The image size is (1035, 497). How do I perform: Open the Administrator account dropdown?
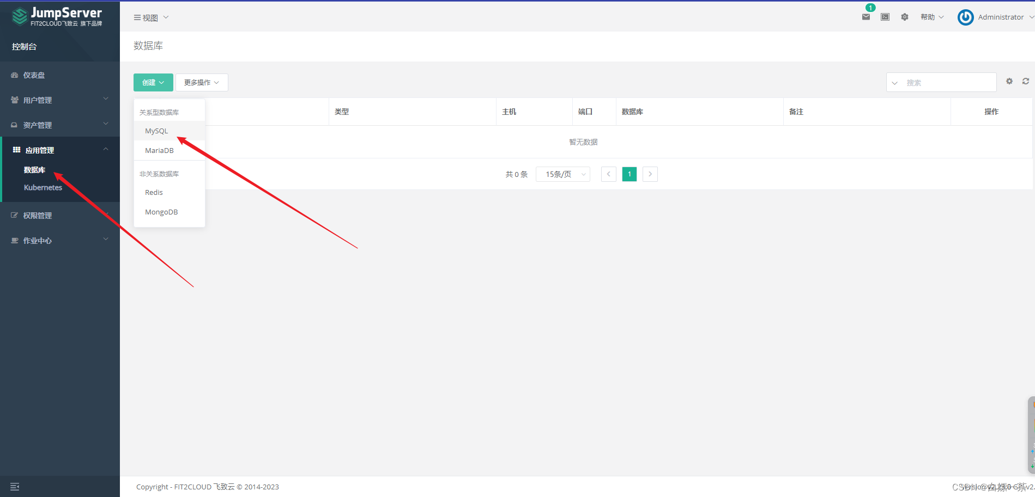(1006, 17)
